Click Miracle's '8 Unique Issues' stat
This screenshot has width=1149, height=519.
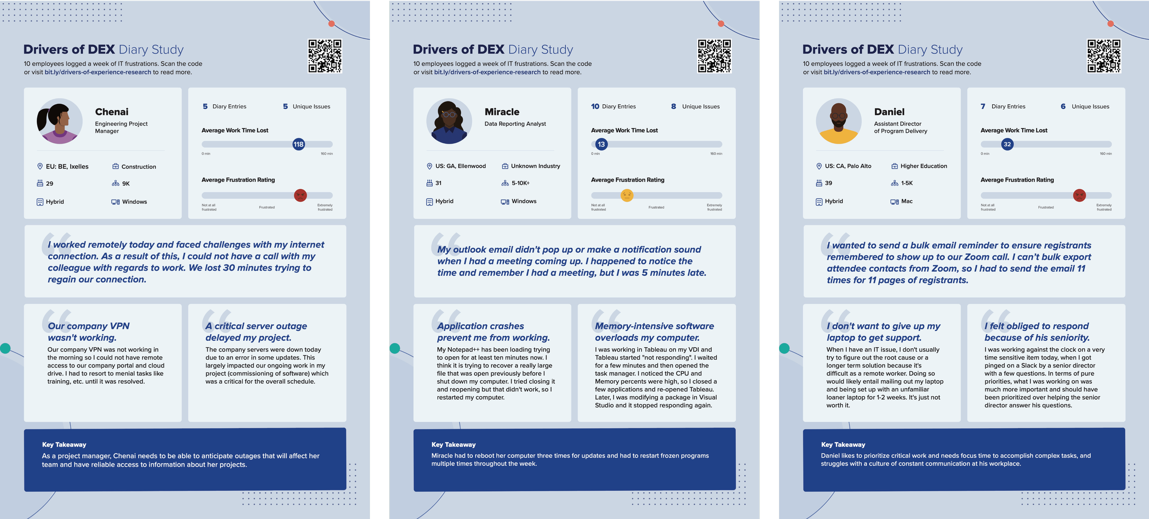[695, 106]
